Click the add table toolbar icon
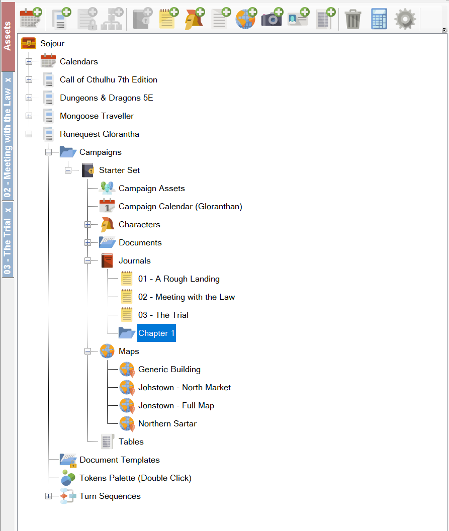 tap(325, 19)
